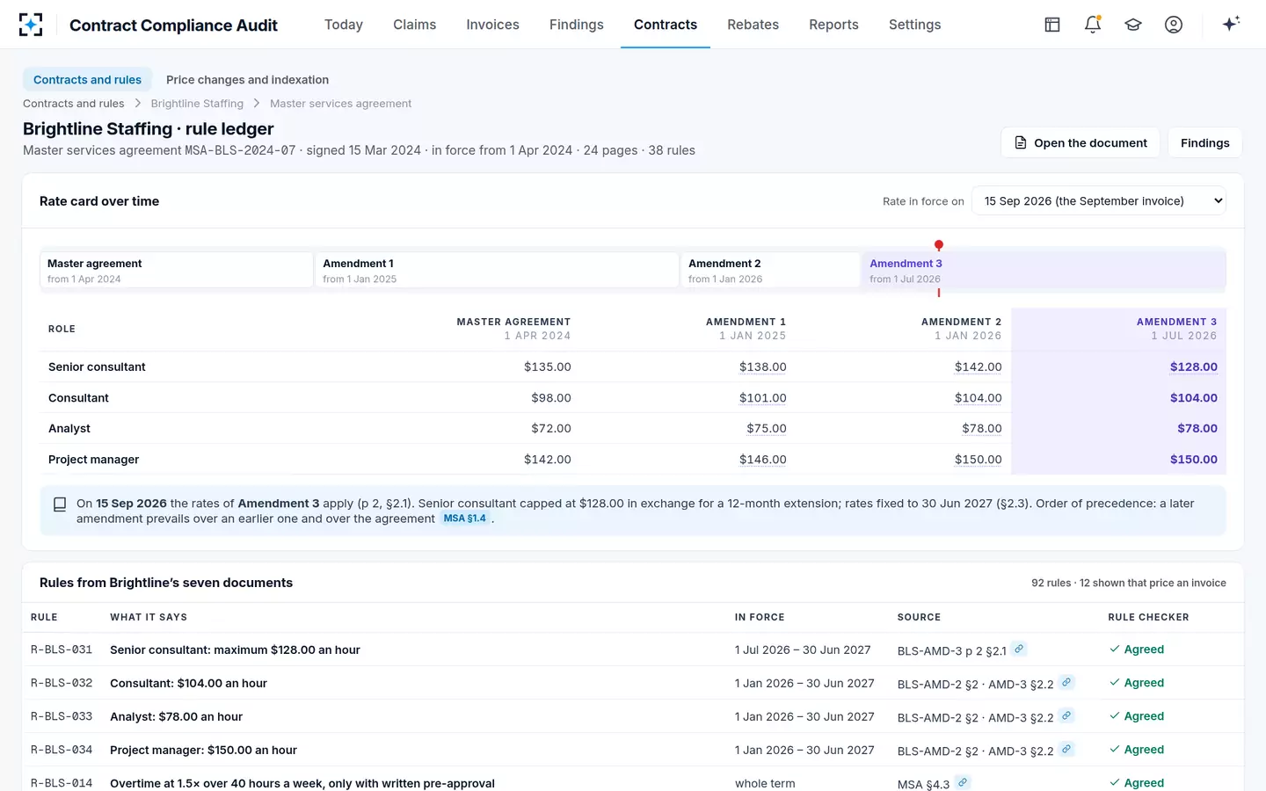1266x791 pixels.
Task: Open source link icon for MSA §4.3
Action: [x=963, y=782]
